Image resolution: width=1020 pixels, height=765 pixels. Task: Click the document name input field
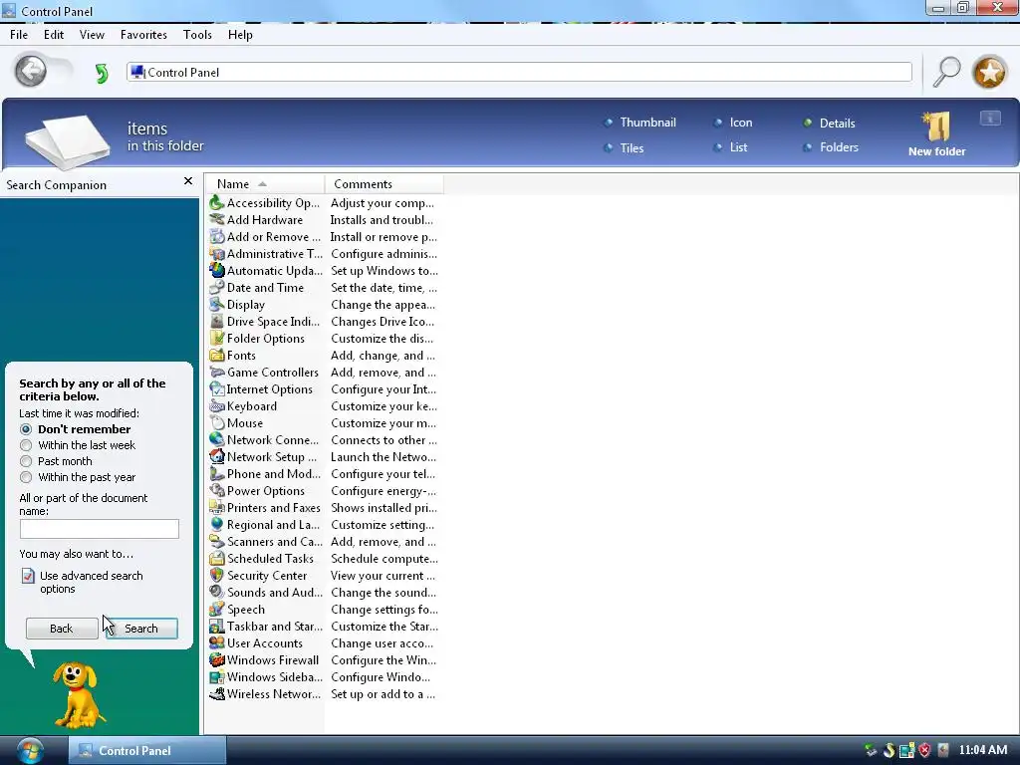click(99, 529)
